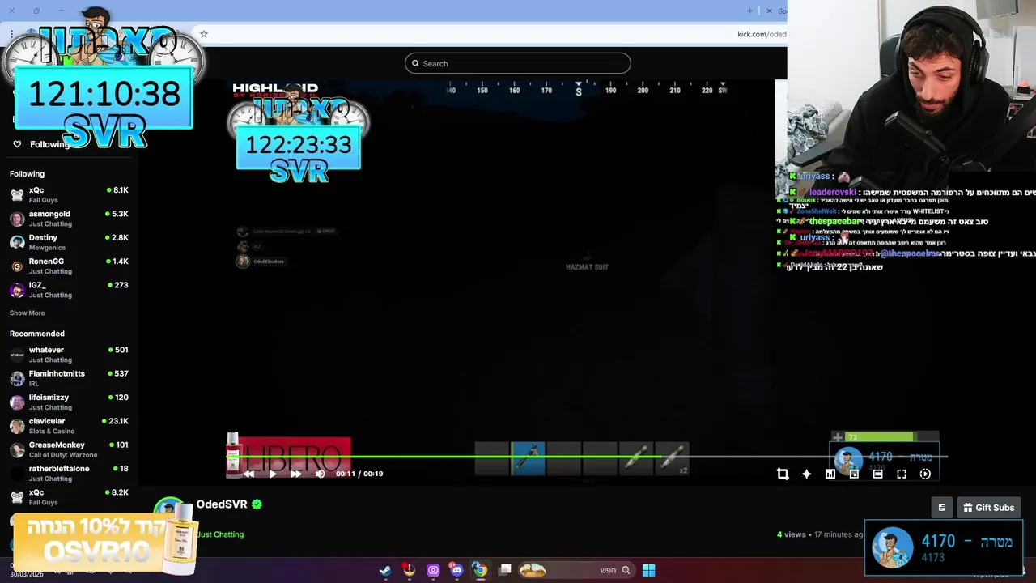Open Destiny channel in Following list
This screenshot has height=583, width=1036.
pyautogui.click(x=69, y=242)
